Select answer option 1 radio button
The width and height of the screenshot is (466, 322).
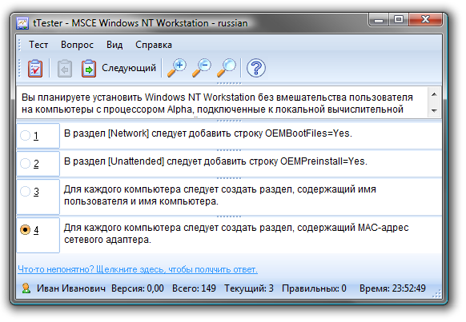[25, 136]
